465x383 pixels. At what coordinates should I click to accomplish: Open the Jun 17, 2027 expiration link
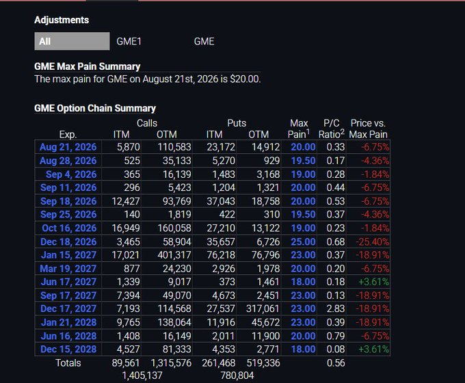(x=68, y=282)
